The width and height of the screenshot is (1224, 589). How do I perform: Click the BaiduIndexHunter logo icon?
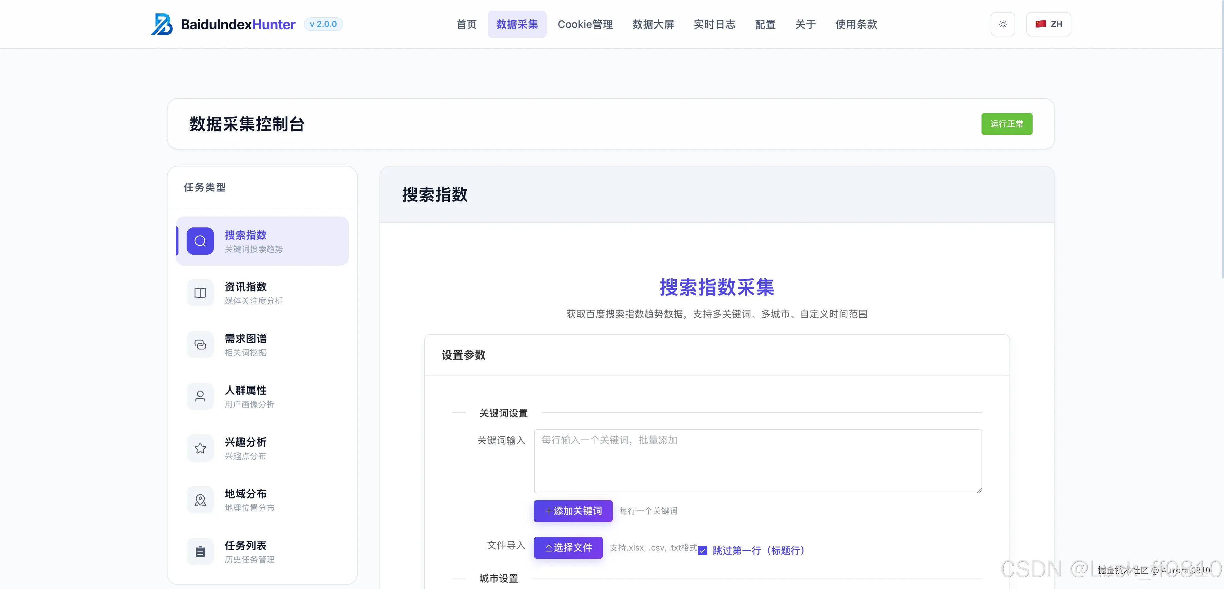(x=162, y=24)
